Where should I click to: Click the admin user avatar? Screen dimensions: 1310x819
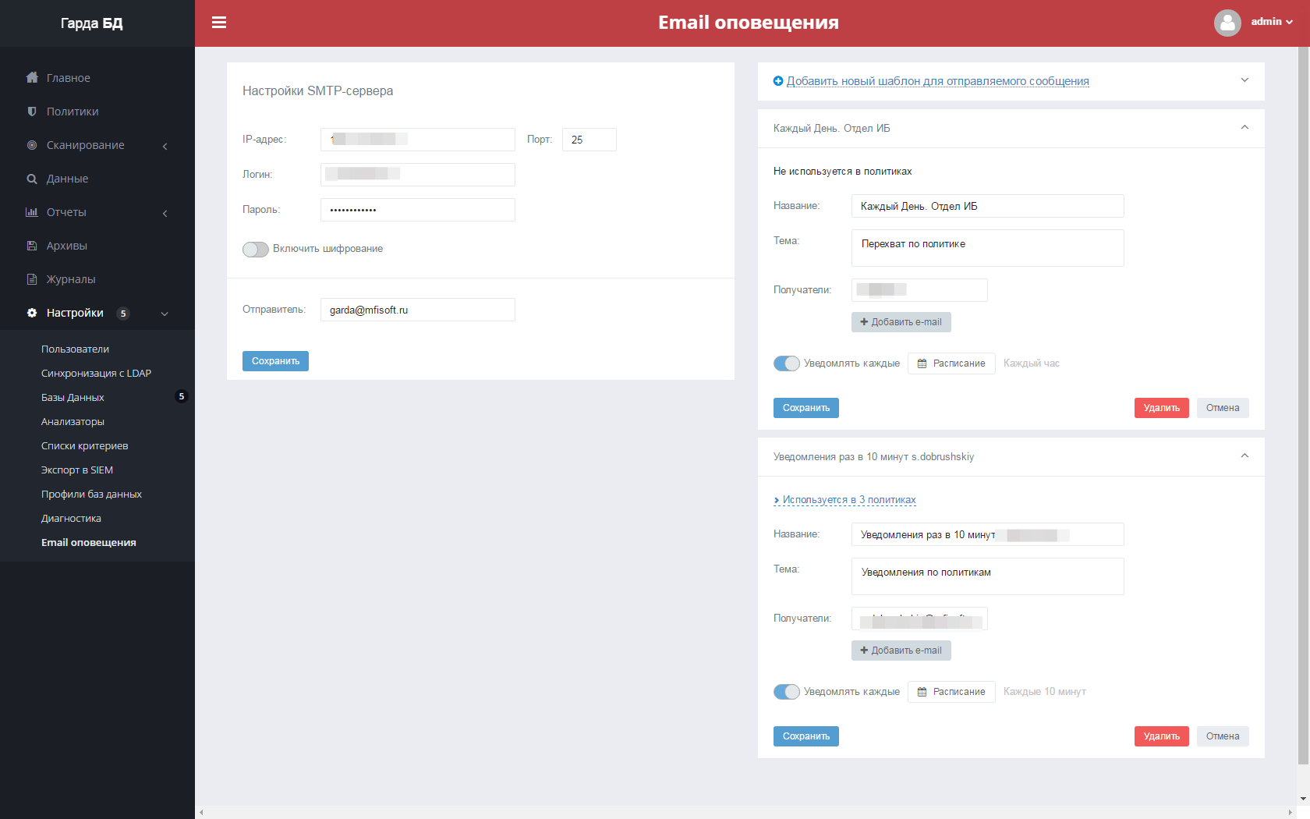(1227, 23)
